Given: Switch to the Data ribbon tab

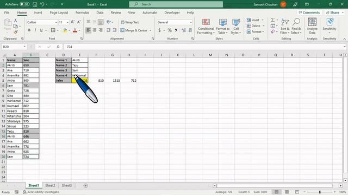Looking at the screenshot, I should [100, 12].
